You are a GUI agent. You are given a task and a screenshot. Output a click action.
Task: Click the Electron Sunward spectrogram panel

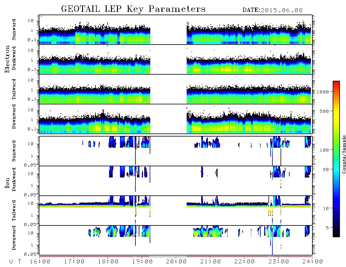tap(176, 30)
